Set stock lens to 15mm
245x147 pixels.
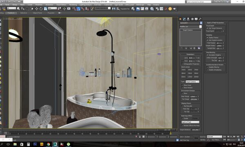pyautogui.click(x=183, y=70)
